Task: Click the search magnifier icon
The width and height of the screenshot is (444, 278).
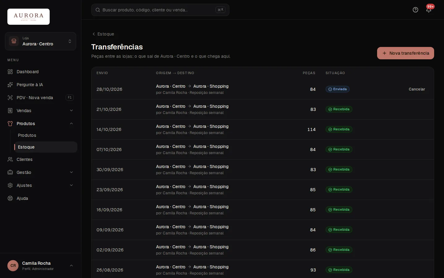Action: pyautogui.click(x=98, y=10)
